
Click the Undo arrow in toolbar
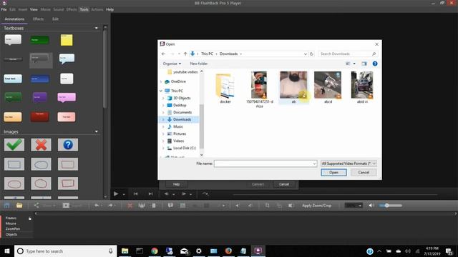(x=97, y=206)
